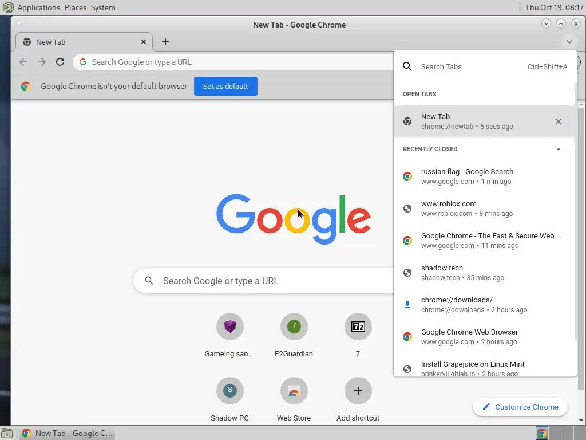Screen dimensions: 586x440
Task: Click the distro menu logo in top panel
Action: coord(8,7)
